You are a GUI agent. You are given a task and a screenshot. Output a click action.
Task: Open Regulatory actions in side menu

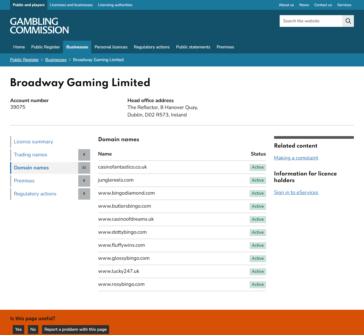pyautogui.click(x=50, y=194)
